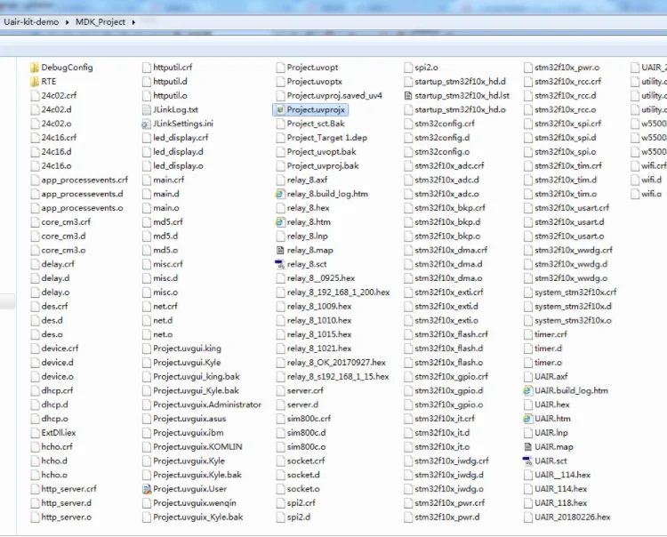The image size is (667, 537).
Task: Click the startup_stm32f10x_hd.lst listing file icon
Action: (407, 95)
